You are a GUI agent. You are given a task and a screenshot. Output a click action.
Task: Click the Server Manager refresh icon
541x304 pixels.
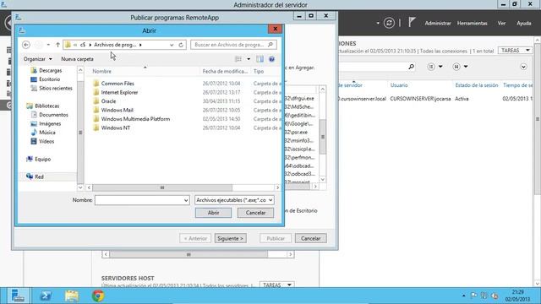tap(389, 23)
